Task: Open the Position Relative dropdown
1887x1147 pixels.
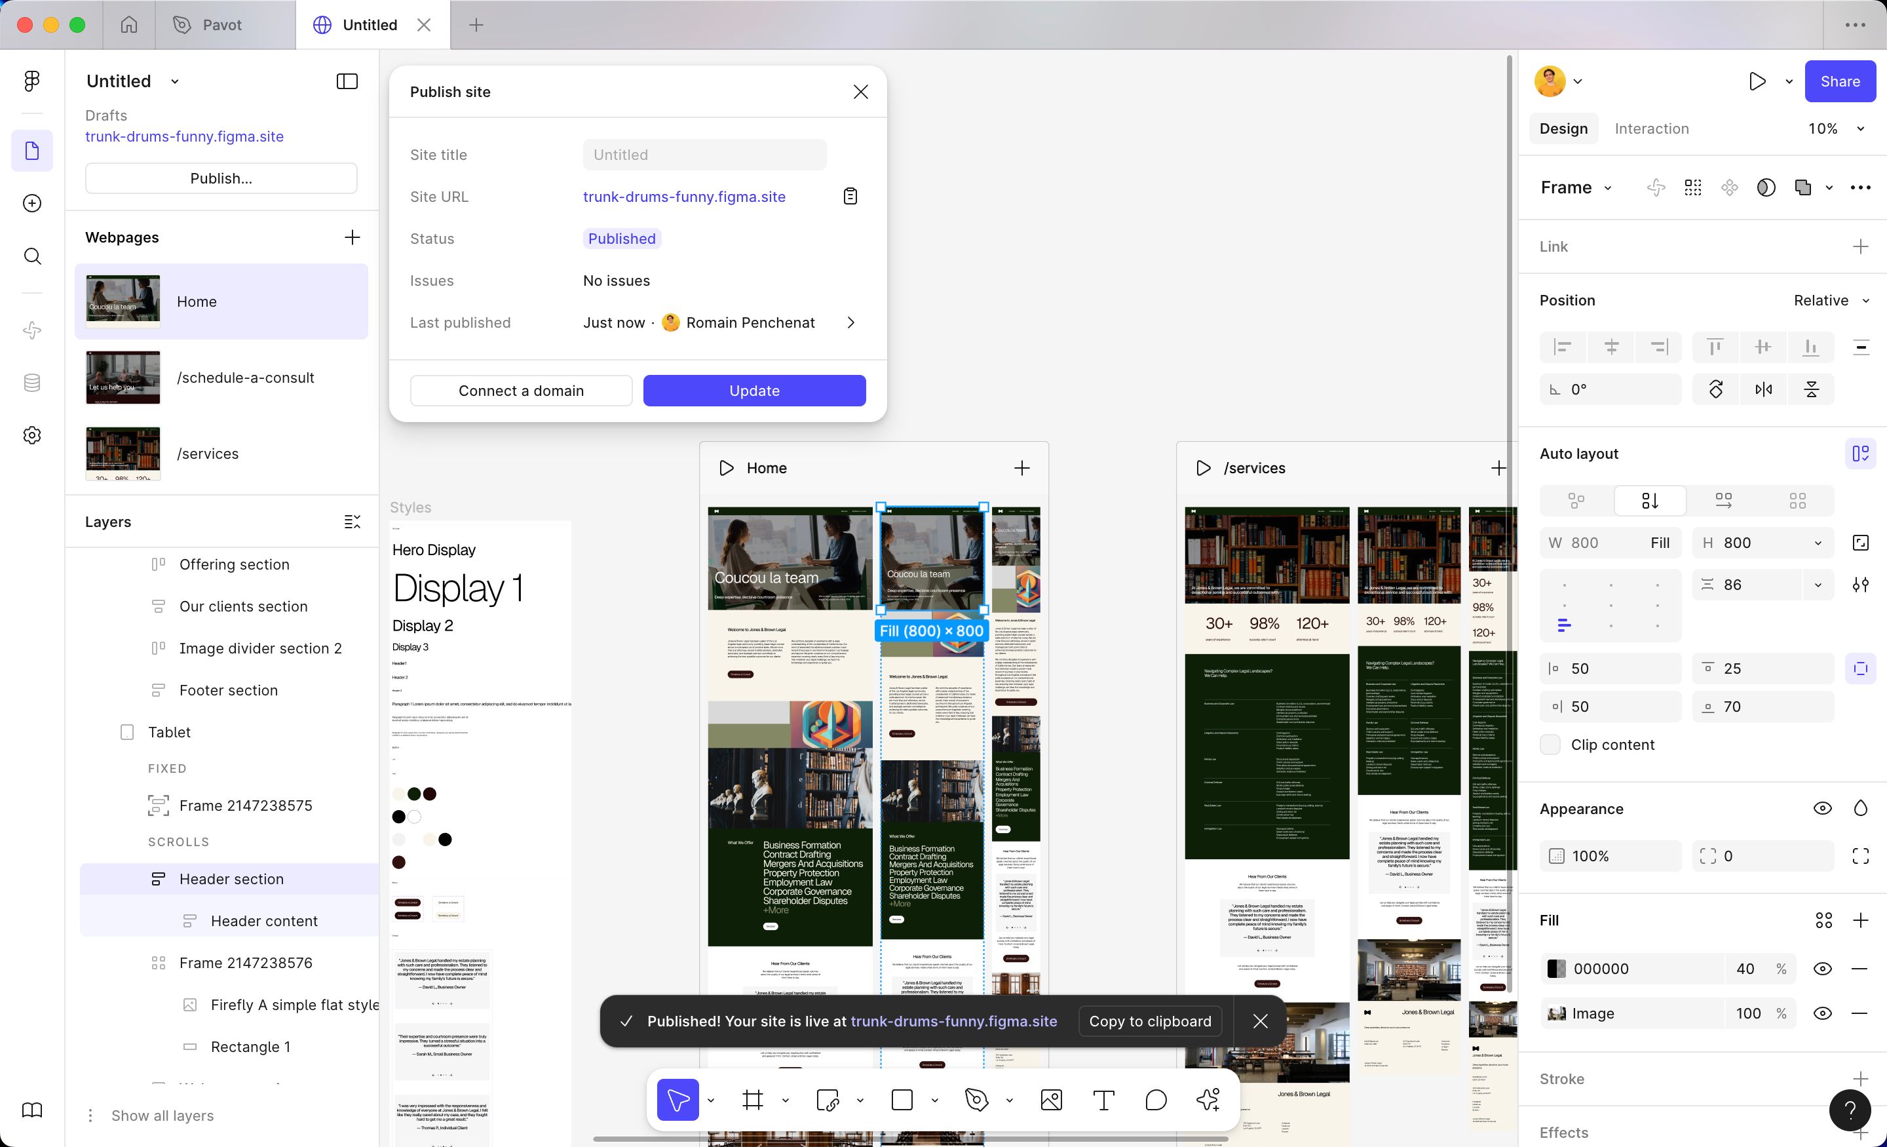Action: point(1831,300)
